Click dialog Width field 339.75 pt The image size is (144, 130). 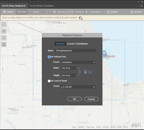point(68,68)
